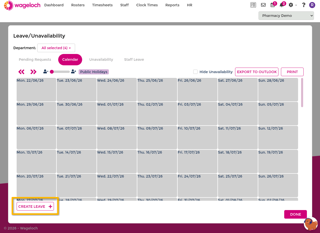The height and width of the screenshot is (233, 320).
Task: Select the Wed. 01/07/26 calendar cell
Action: [117, 113]
